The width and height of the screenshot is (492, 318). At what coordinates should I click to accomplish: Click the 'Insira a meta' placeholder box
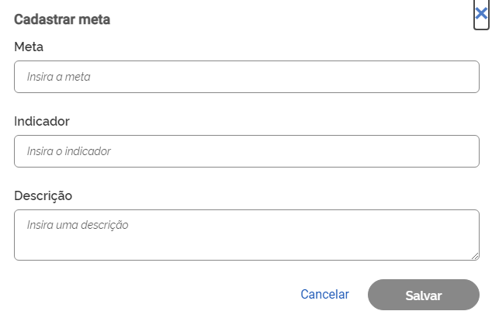pos(247,77)
